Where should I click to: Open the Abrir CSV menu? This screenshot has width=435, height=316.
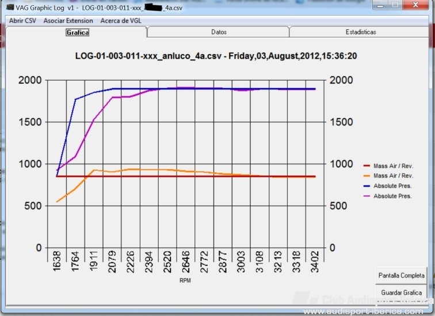pos(23,21)
